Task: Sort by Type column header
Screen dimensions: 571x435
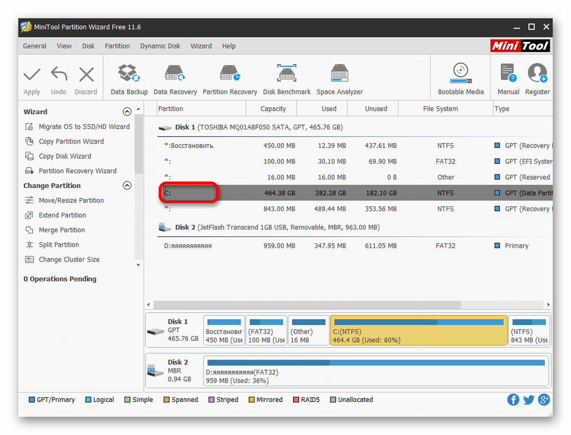Action: tap(522, 109)
